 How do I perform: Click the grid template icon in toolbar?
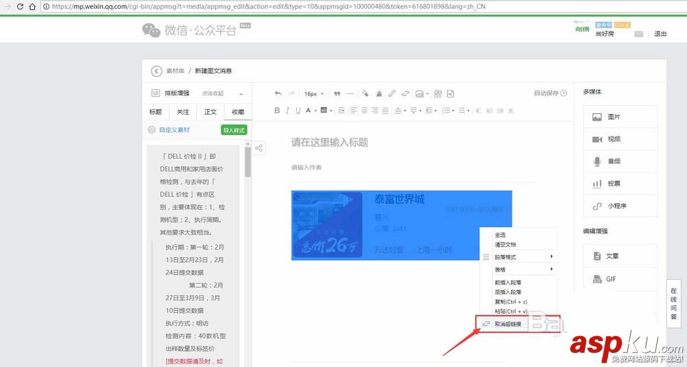[438, 93]
